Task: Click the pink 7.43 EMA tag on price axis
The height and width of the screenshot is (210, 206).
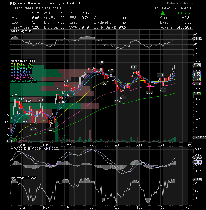Action: click(x=197, y=83)
